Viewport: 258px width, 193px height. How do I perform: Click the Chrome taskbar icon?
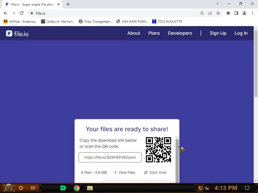coord(77,188)
